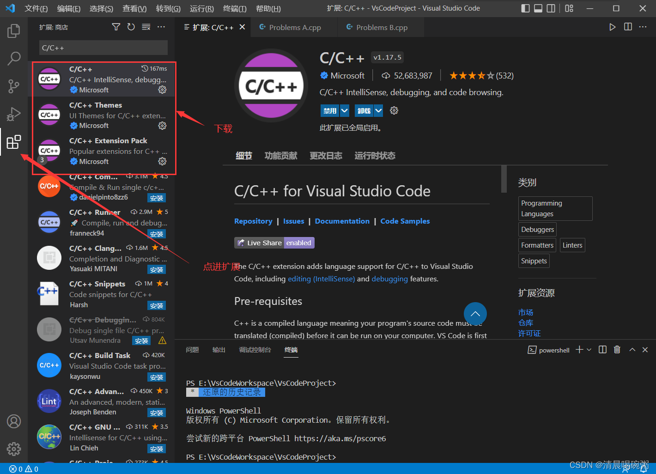Kill the terminal with trash icon
The width and height of the screenshot is (656, 474).
tap(617, 350)
